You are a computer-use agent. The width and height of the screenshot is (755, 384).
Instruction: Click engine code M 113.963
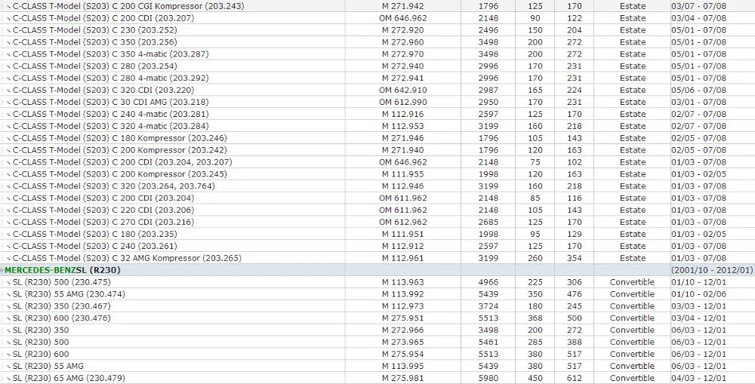[x=403, y=282]
